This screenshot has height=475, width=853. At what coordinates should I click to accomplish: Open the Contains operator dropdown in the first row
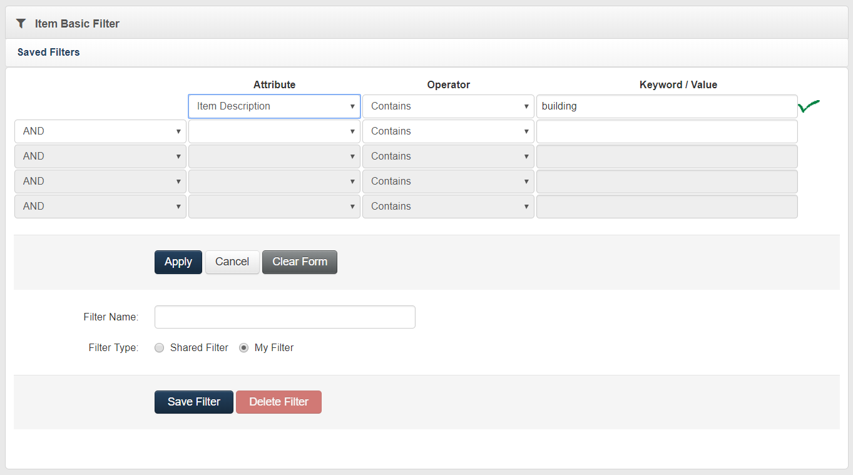448,106
